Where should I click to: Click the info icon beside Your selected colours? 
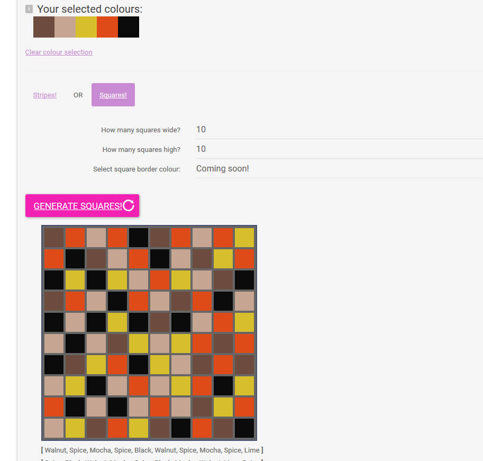pos(29,9)
